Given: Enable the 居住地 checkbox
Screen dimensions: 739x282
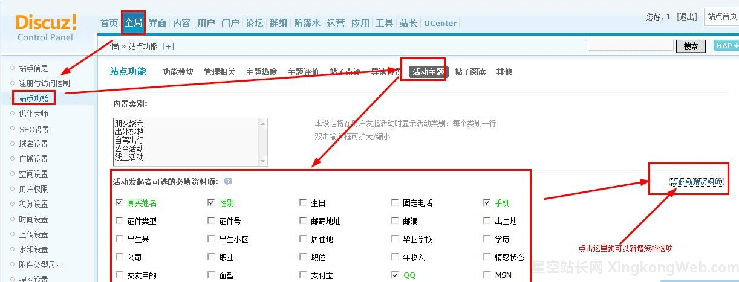Looking at the screenshot, I should pyautogui.click(x=303, y=239).
